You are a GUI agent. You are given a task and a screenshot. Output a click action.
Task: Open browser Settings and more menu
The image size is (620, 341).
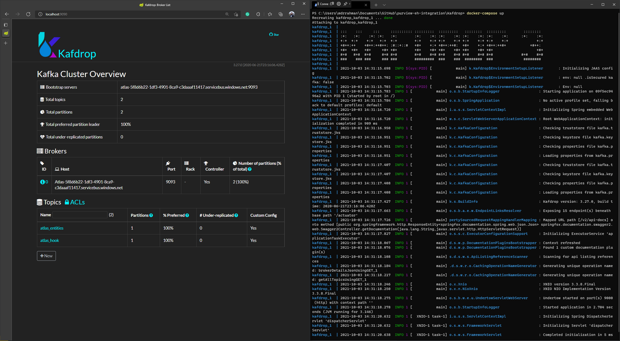[x=303, y=14]
